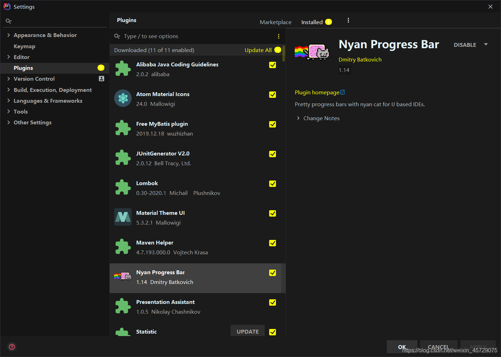
Task: Focus the plugin search input field
Action: (198, 36)
